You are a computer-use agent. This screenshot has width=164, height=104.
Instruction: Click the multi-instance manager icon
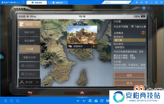click(x=90, y=101)
